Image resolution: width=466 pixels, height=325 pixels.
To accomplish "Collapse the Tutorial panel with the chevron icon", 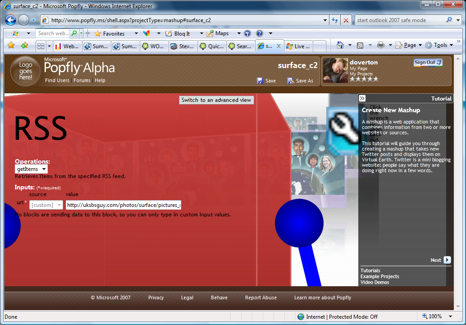I will (362, 98).
